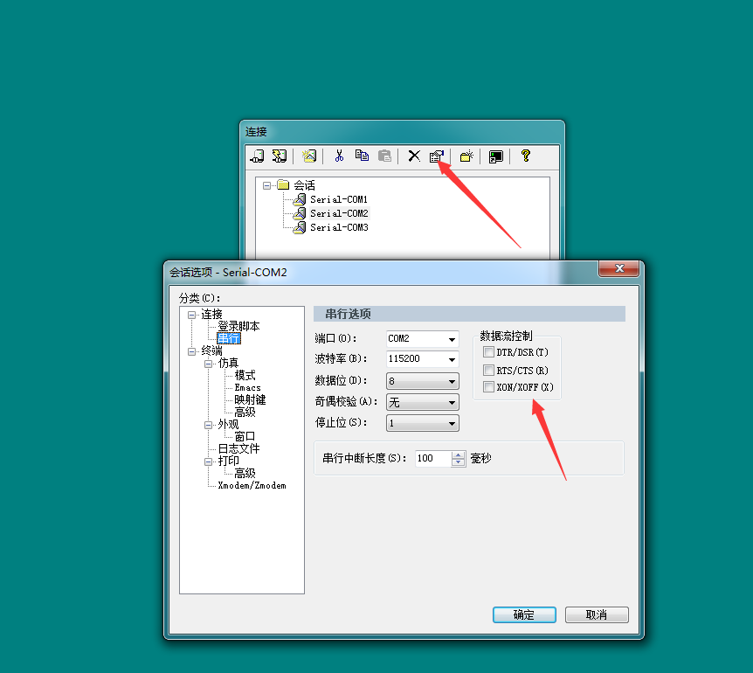Collapse the 连接 category tree node
This screenshot has height=673, width=753.
191,316
